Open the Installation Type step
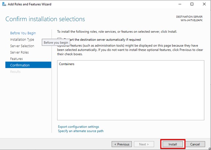This screenshot has height=150, width=211. tap(22, 40)
